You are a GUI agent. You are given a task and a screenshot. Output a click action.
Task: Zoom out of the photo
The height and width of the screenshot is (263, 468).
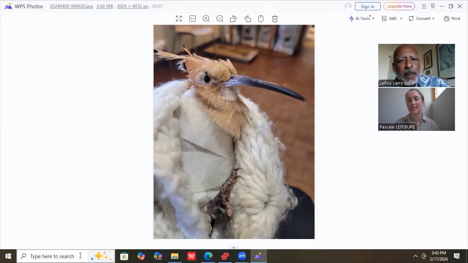[220, 19]
